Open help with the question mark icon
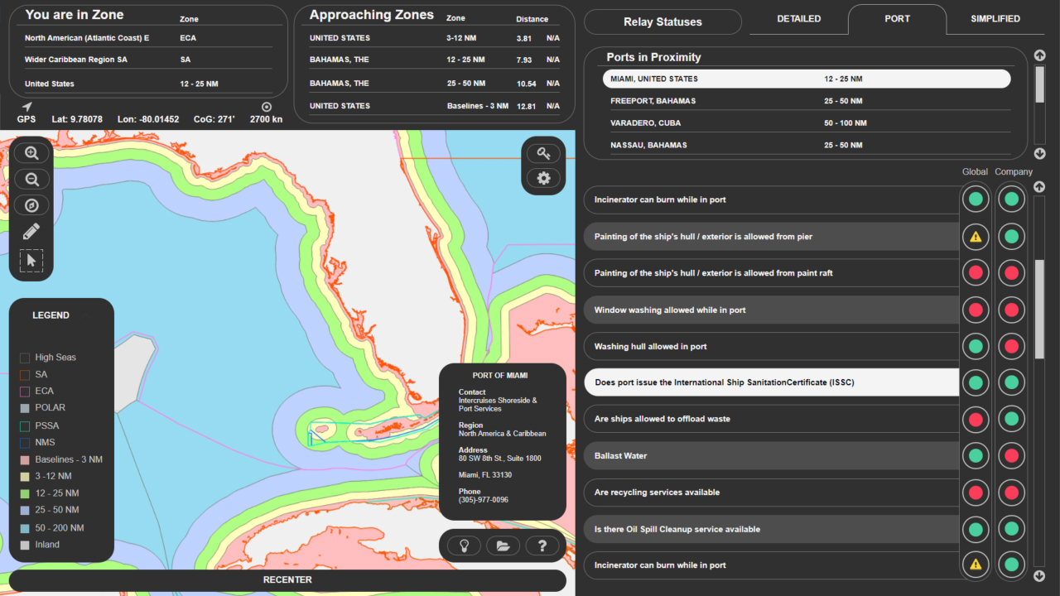Screen dimensions: 1060x596 pos(542,546)
